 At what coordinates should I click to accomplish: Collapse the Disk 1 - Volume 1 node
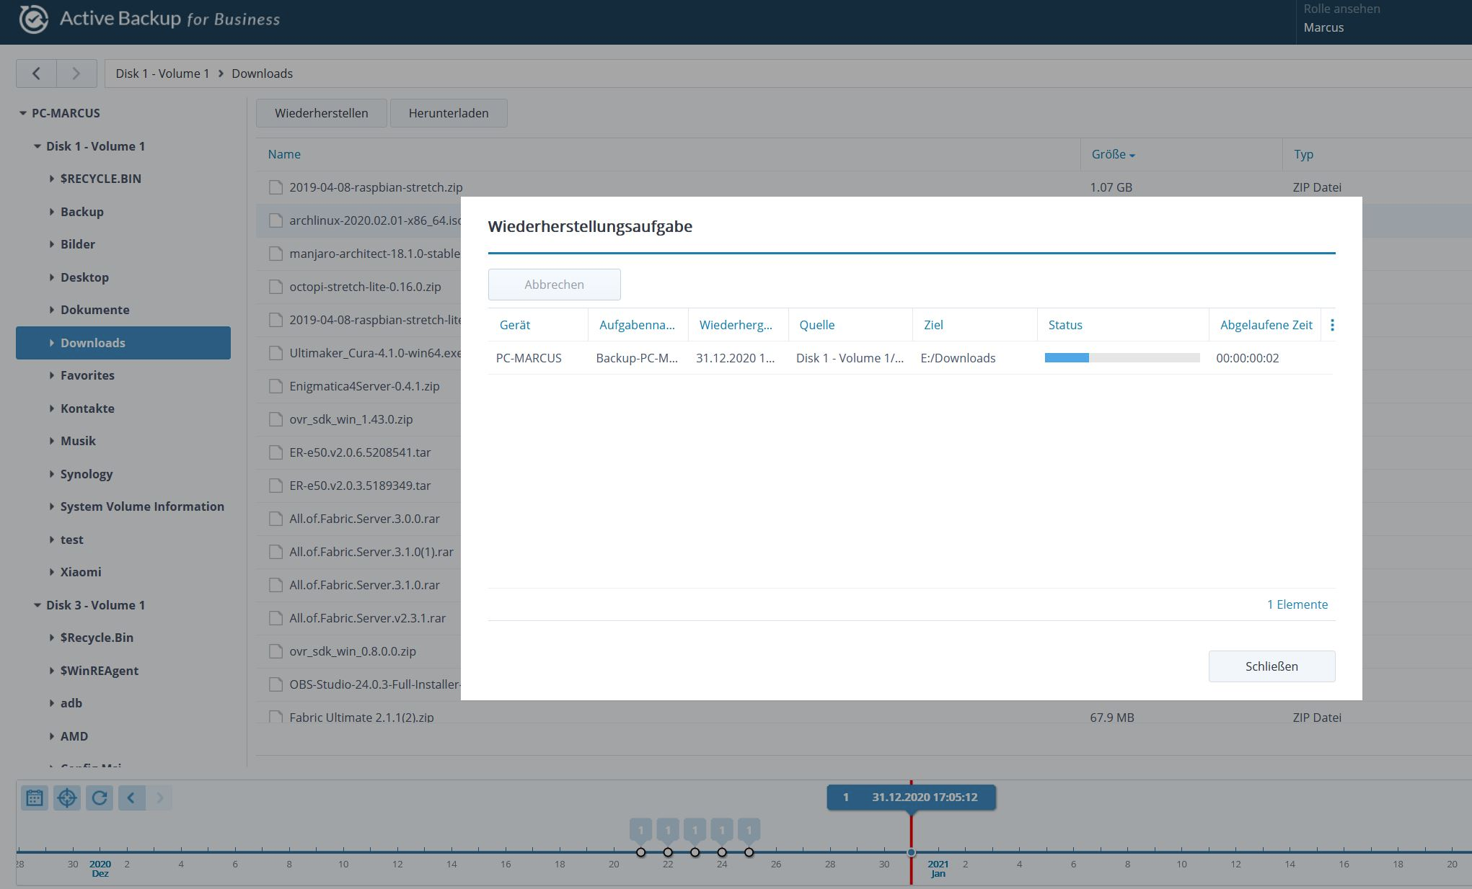point(38,146)
